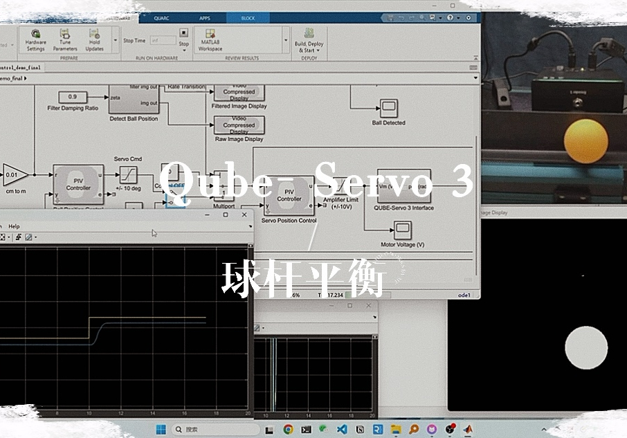This screenshot has height=438, width=627.
Task: Open the Help menu in scope window
Action: (14, 226)
